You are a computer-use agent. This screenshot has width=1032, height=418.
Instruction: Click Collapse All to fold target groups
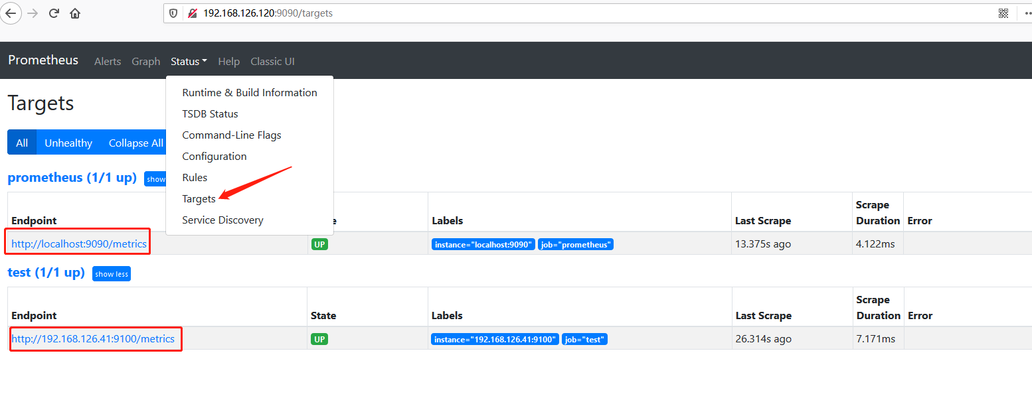pyautogui.click(x=135, y=142)
